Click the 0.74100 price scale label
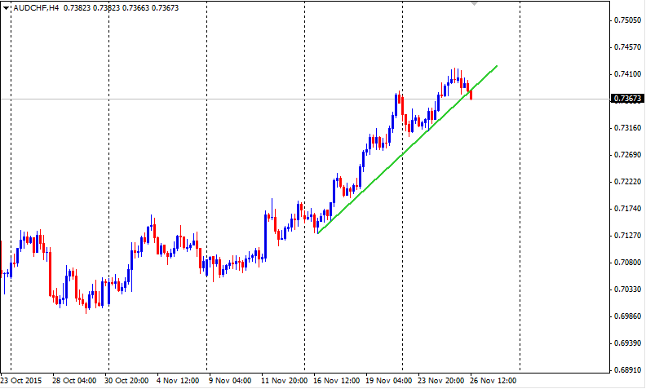 (x=627, y=74)
